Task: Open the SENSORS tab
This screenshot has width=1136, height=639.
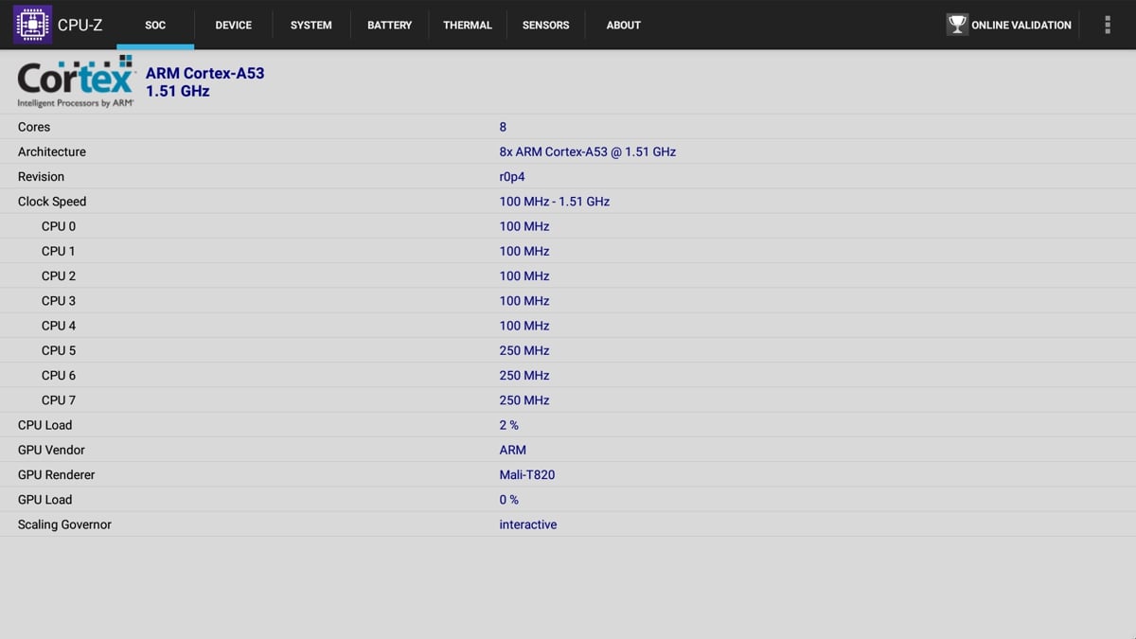Action: tap(545, 26)
